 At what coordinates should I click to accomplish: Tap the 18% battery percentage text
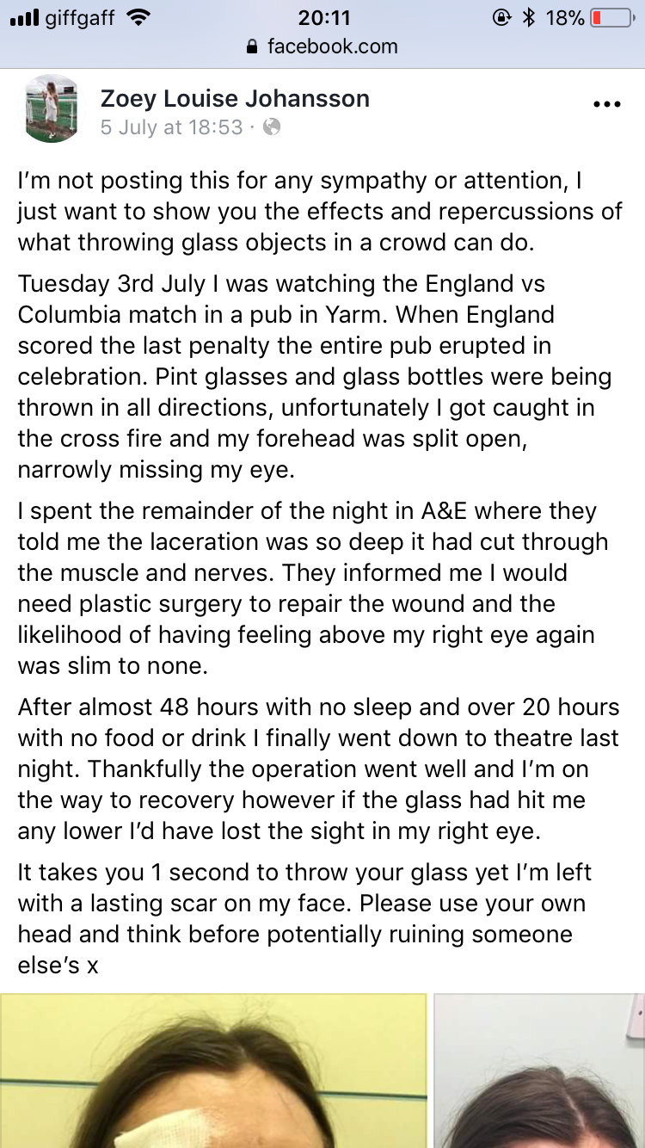tap(565, 18)
